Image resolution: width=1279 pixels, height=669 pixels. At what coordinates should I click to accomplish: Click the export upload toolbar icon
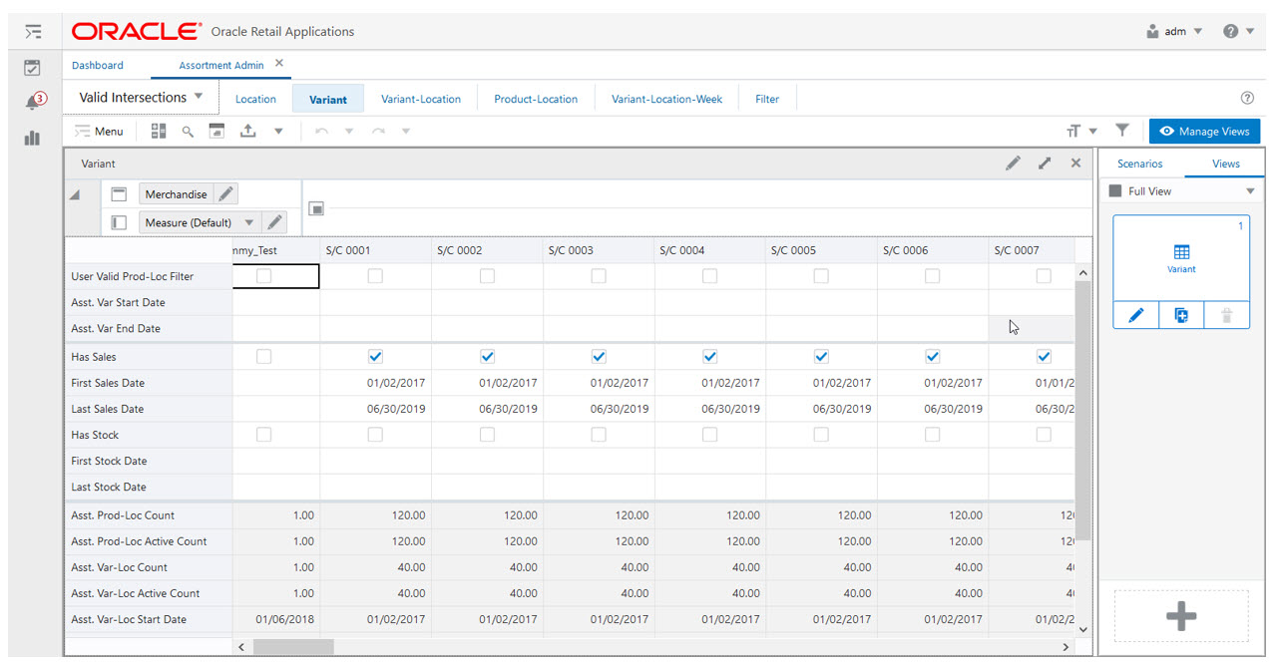(x=248, y=131)
